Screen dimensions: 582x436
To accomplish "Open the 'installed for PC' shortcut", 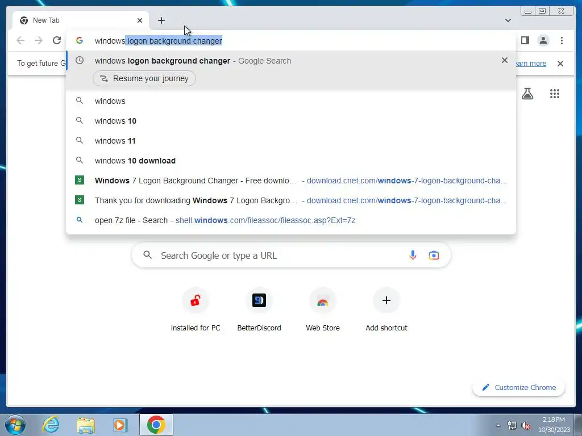I will pyautogui.click(x=196, y=309).
